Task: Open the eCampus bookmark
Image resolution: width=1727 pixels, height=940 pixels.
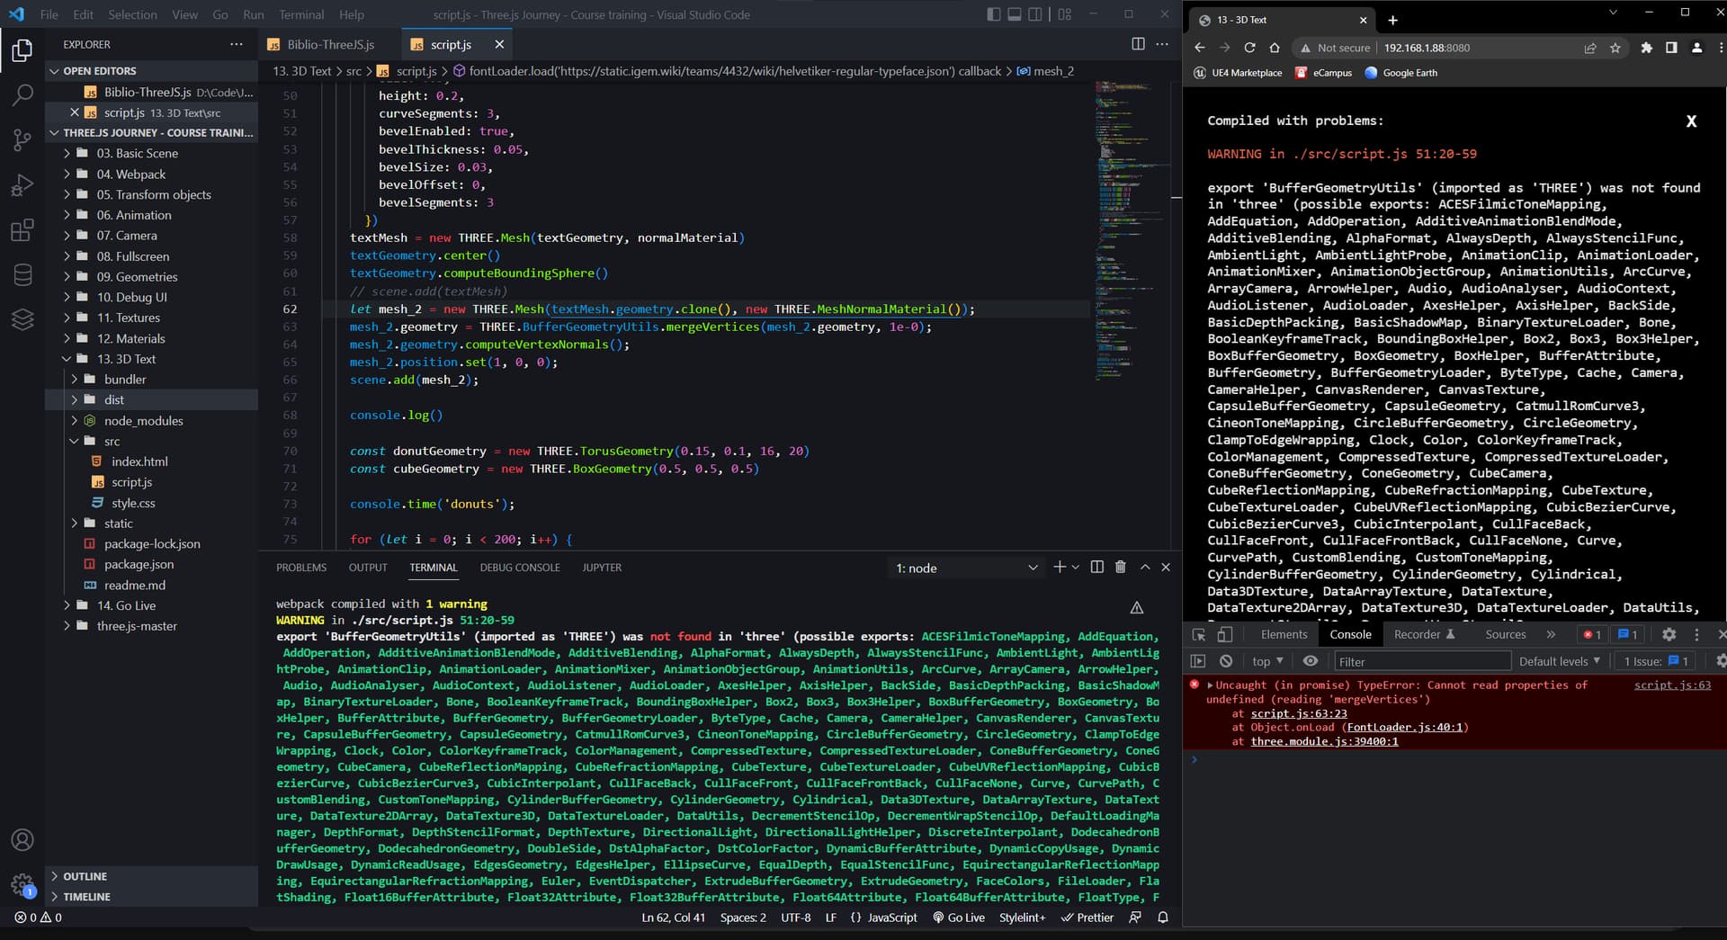Action: tap(1324, 73)
